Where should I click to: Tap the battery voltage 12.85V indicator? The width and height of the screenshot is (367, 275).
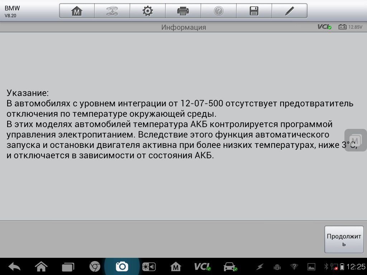click(351, 27)
